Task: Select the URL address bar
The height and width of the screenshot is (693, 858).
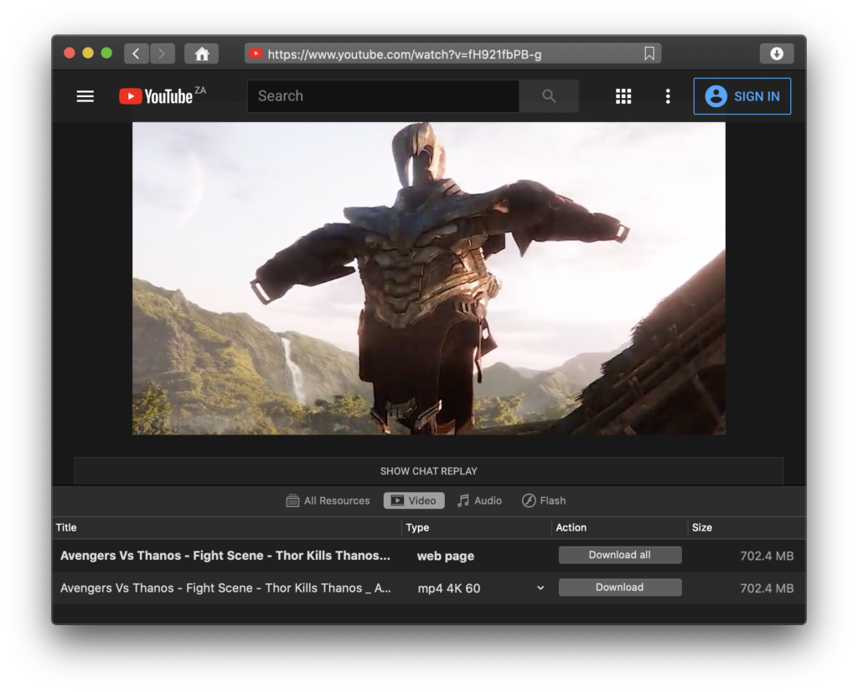Action: pyautogui.click(x=452, y=54)
